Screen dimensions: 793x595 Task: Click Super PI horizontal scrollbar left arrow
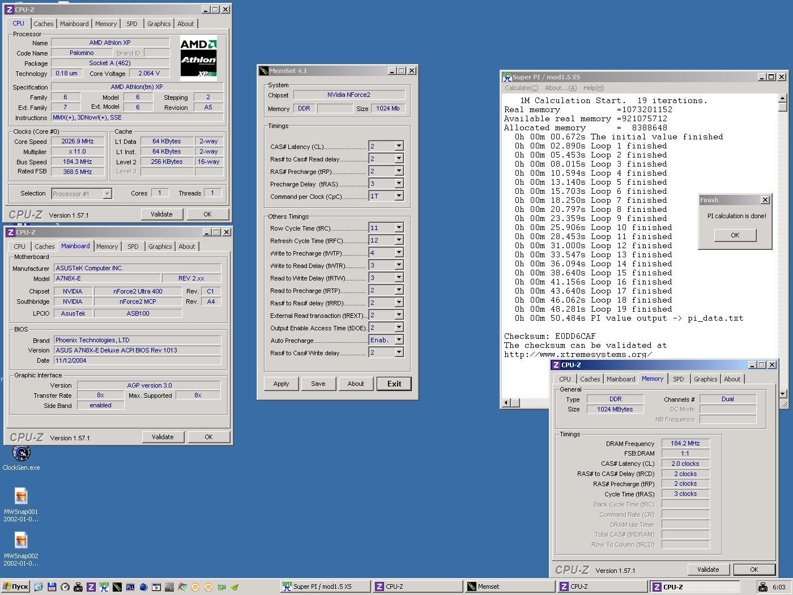point(507,402)
